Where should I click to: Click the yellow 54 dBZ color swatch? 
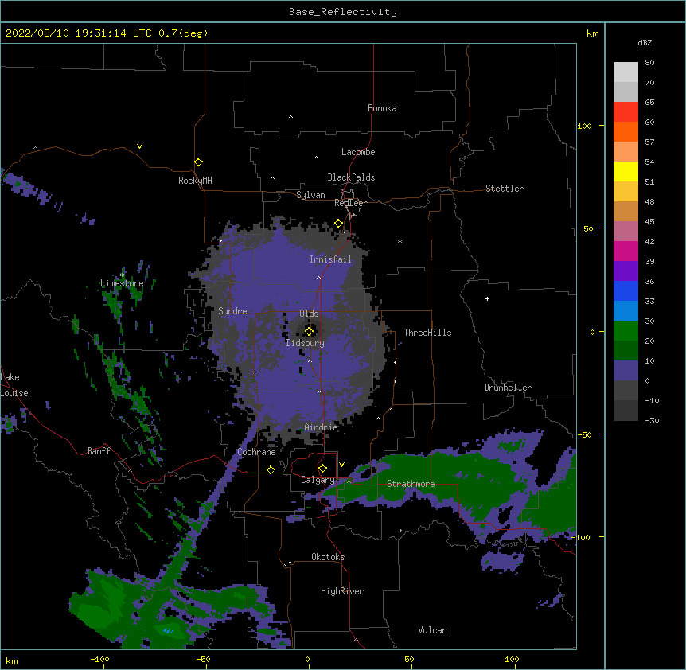click(626, 171)
